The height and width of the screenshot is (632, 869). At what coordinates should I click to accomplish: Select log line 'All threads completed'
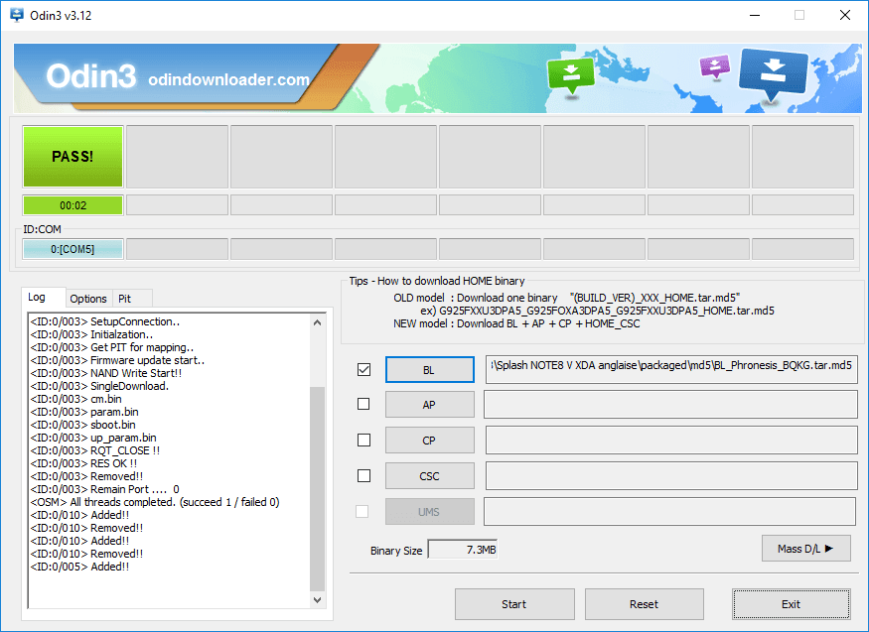tap(155, 502)
